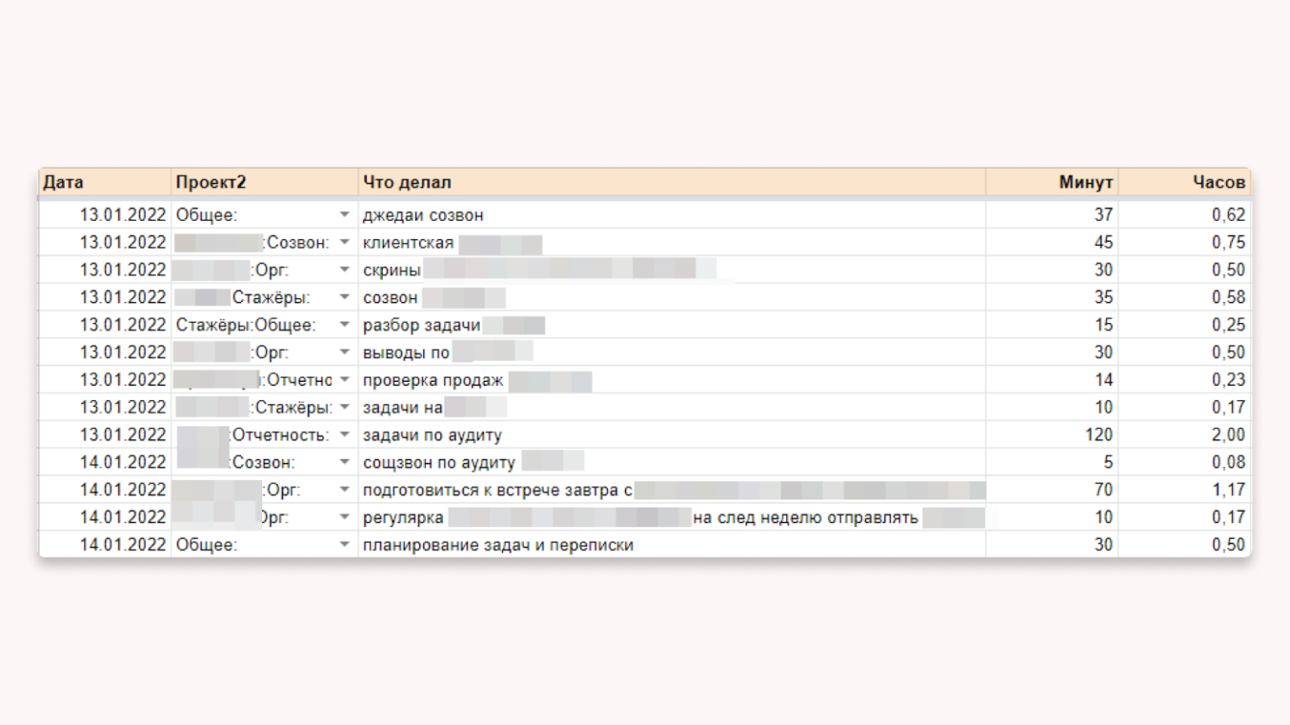Click the minutes value 45
Viewport: 1290px width, 725px height.
click(x=1104, y=243)
